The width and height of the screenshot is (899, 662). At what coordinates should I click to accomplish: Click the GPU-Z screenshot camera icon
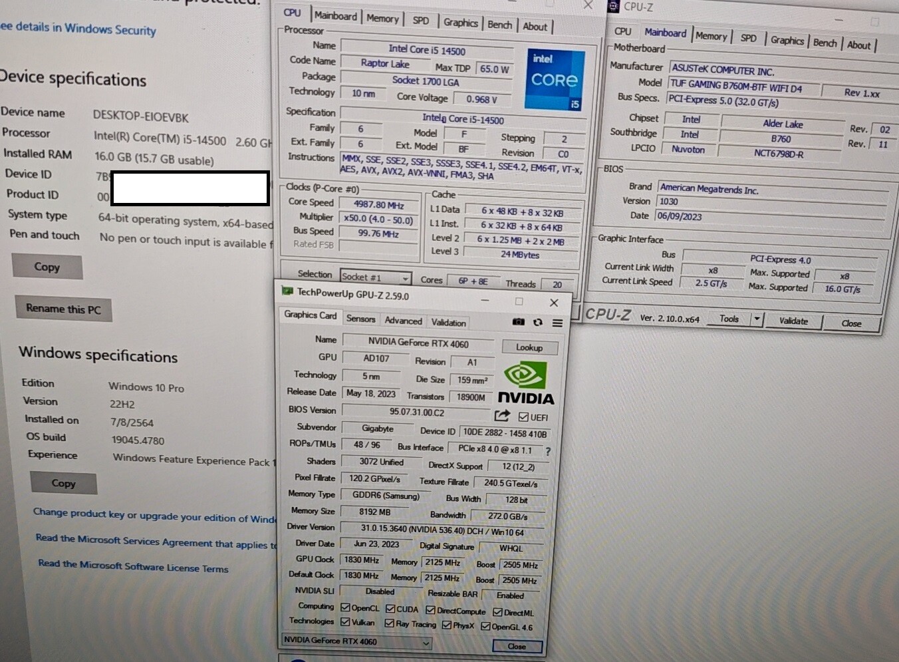pyautogui.click(x=519, y=322)
